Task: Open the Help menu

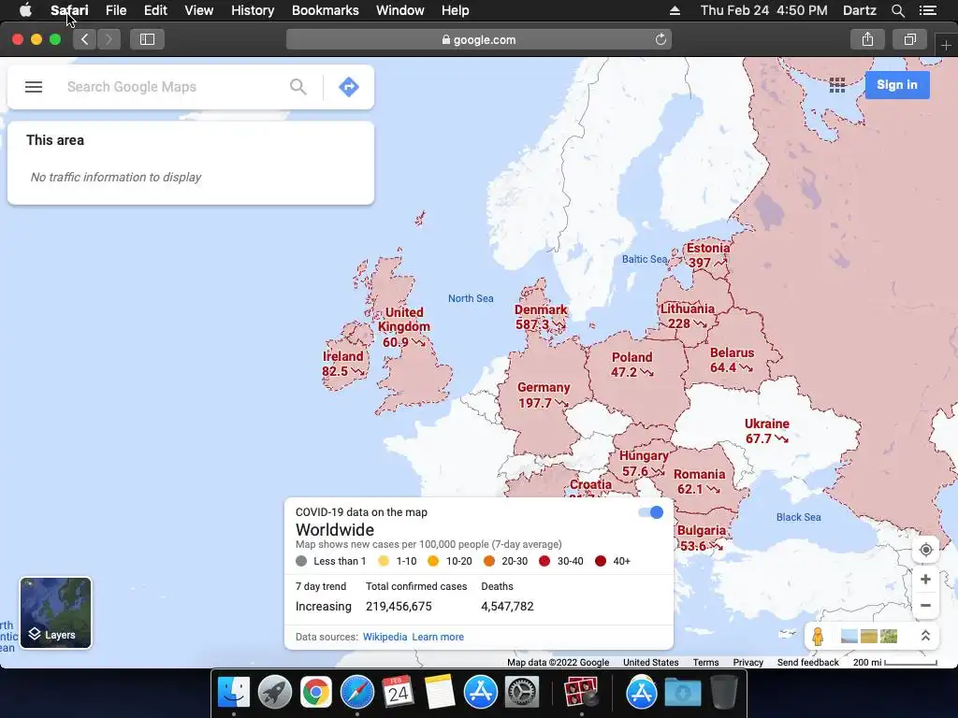Action: [x=456, y=10]
